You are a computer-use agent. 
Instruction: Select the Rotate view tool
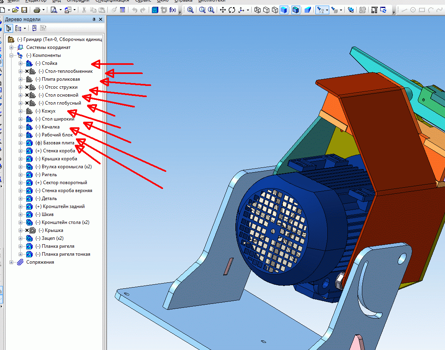(x=232, y=10)
